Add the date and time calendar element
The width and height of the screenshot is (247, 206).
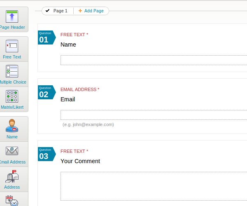coord(12,201)
